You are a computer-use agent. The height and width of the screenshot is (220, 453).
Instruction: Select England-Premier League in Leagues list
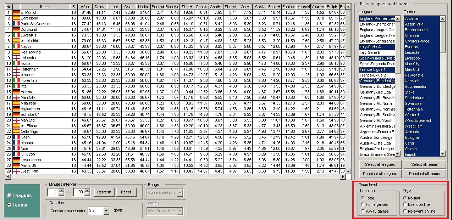tap(377, 18)
